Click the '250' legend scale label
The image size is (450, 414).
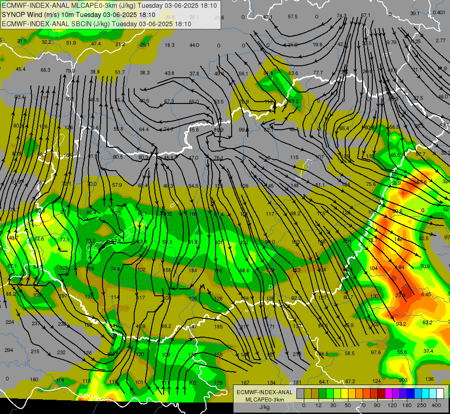click(x=422, y=405)
